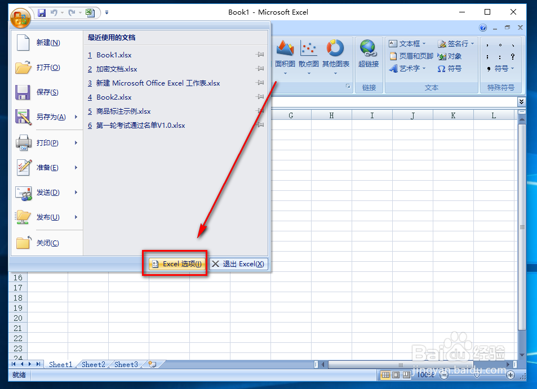537x389 pixels.
Task: Click the zoom out minus button
Action: click(444, 375)
